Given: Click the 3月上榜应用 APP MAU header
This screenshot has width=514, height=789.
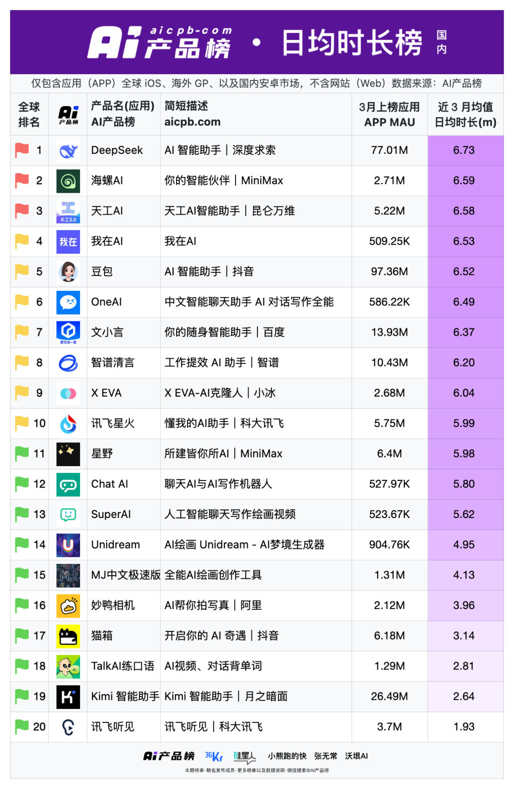Looking at the screenshot, I should click(389, 114).
